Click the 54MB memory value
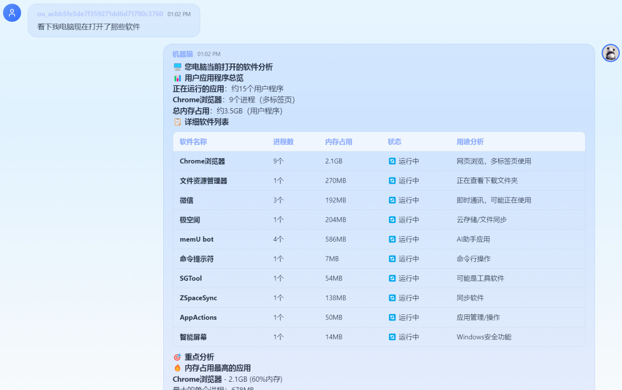Screen dimensions: 622x390 pyautogui.click(x=334, y=278)
